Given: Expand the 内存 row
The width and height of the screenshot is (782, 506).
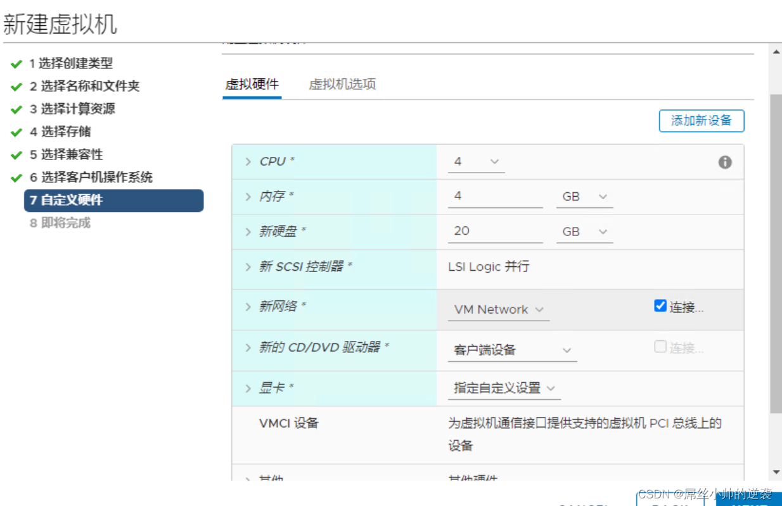Looking at the screenshot, I should (x=248, y=197).
